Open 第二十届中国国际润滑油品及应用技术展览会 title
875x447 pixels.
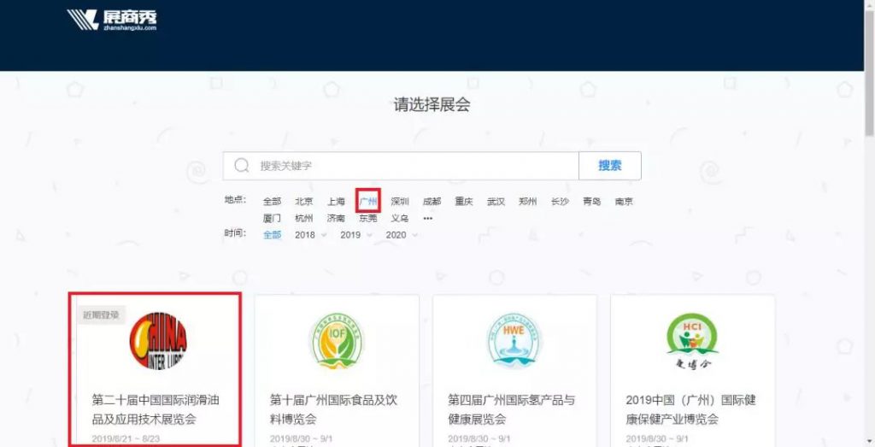(156, 409)
